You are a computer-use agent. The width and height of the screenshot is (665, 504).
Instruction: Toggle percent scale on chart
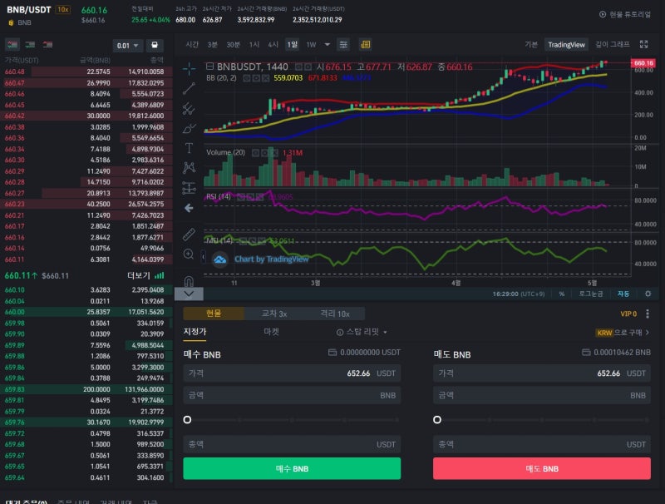[x=562, y=294]
